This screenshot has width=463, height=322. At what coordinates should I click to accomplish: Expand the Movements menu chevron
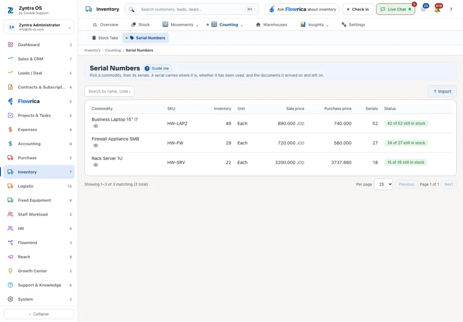(x=197, y=26)
